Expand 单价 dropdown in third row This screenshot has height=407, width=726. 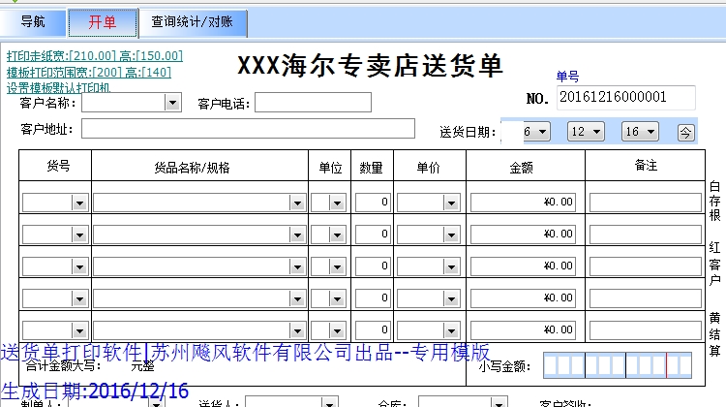(451, 266)
